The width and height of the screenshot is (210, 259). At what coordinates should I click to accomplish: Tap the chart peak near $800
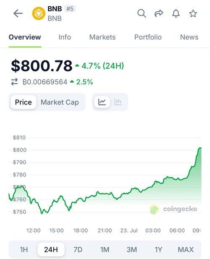(x=200, y=148)
